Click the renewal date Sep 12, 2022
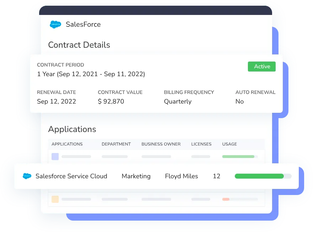The image size is (313, 232). point(57,101)
